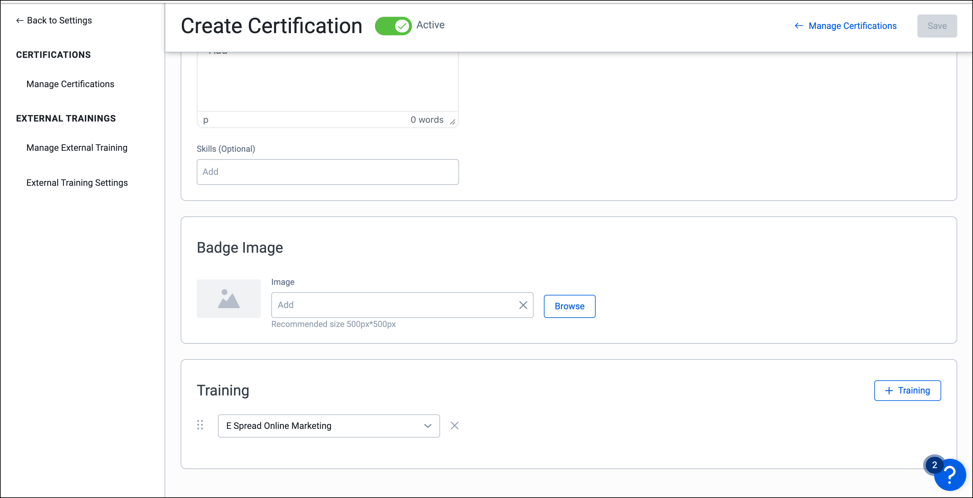973x498 pixels.
Task: Add a new Training with plus button
Action: point(907,390)
